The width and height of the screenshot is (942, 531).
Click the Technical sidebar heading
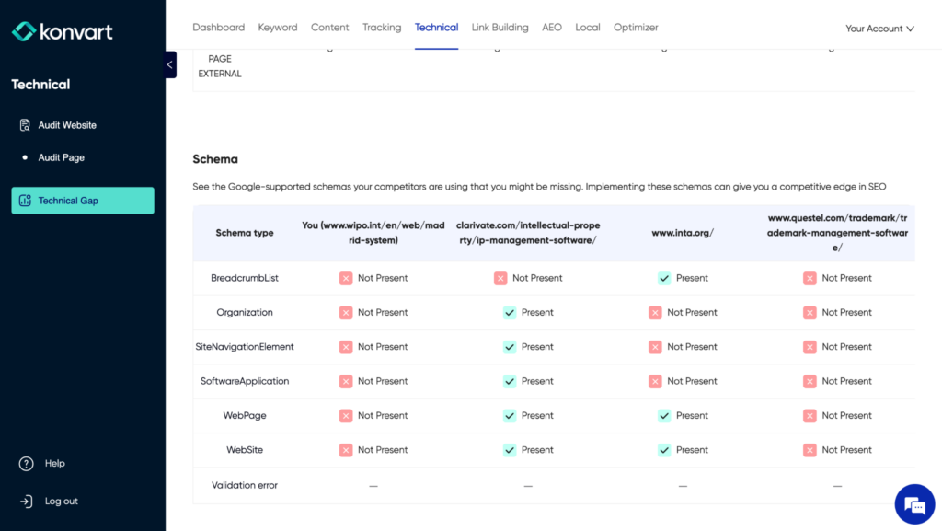point(40,85)
